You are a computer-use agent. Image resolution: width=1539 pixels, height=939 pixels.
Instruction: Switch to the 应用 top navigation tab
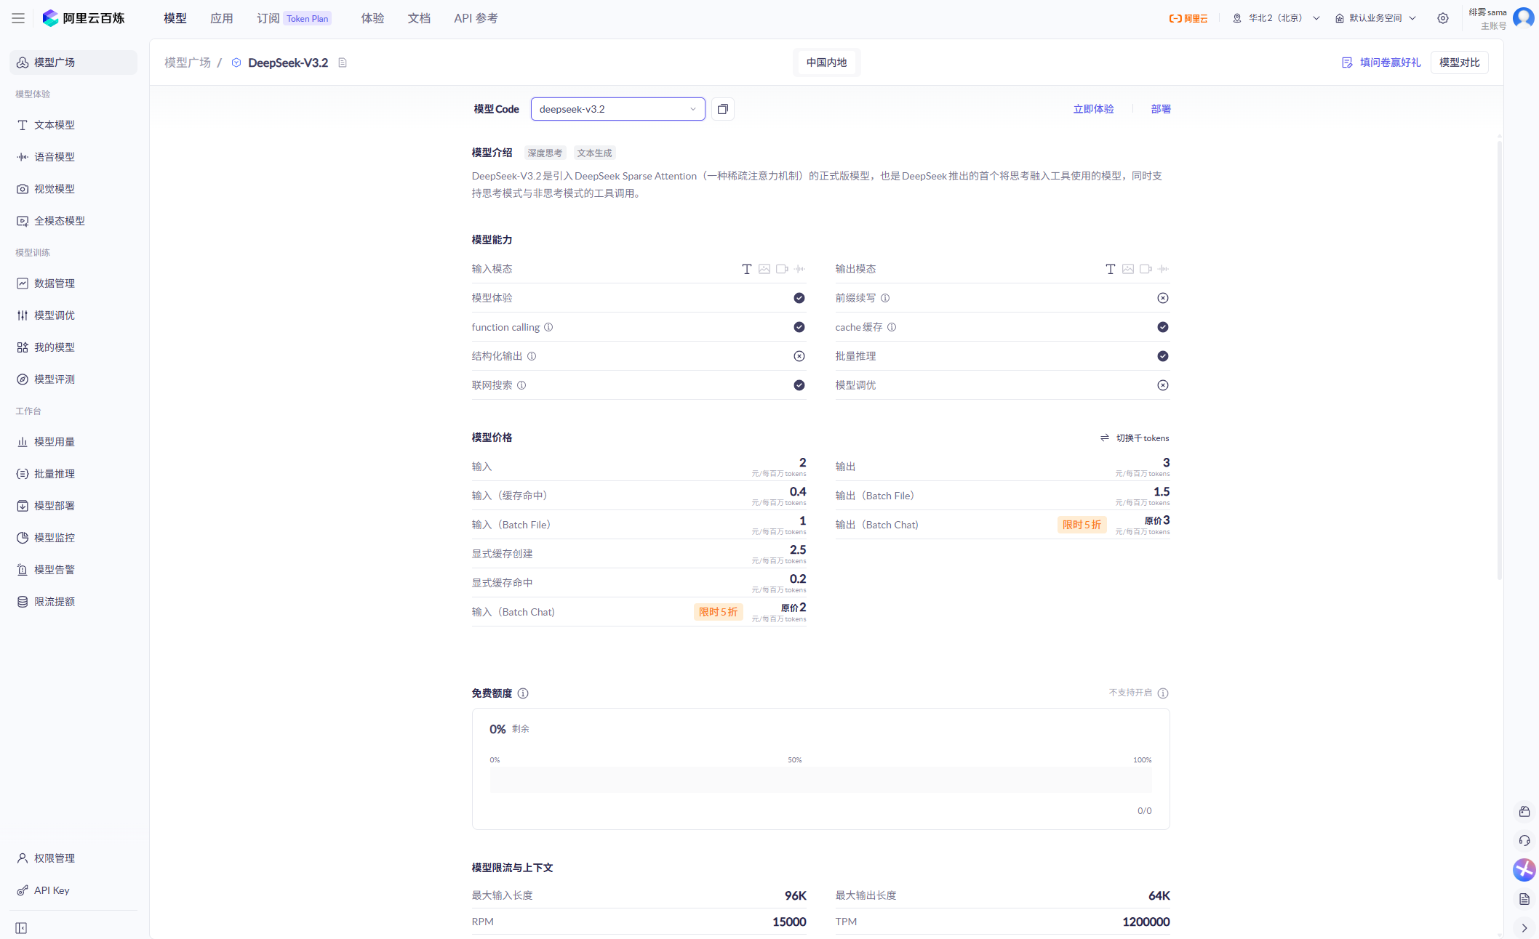point(222,18)
